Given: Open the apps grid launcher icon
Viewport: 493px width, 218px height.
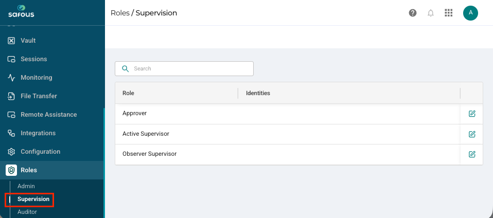Looking at the screenshot, I should tap(448, 13).
